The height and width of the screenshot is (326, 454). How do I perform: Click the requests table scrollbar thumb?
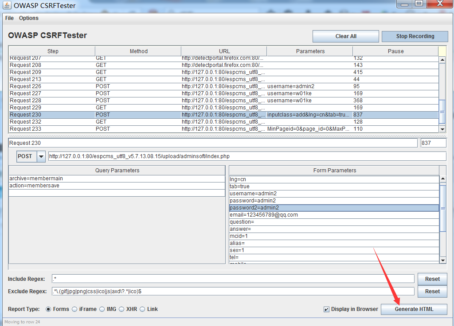pyautogui.click(x=442, y=112)
